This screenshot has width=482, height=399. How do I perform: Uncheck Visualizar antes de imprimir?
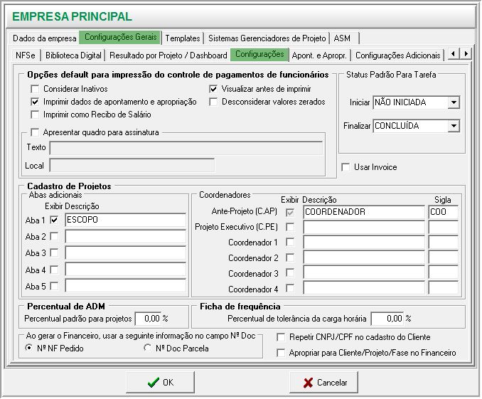point(213,89)
